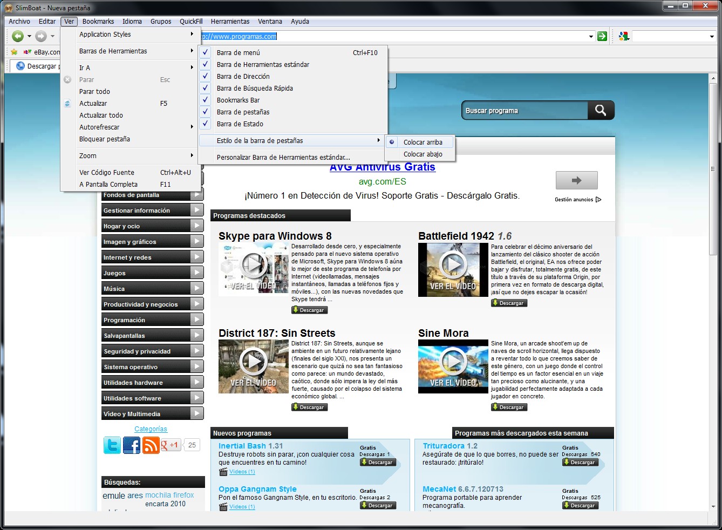The image size is (722, 530).
Task: Click the green back navigation arrow
Action: 18,36
